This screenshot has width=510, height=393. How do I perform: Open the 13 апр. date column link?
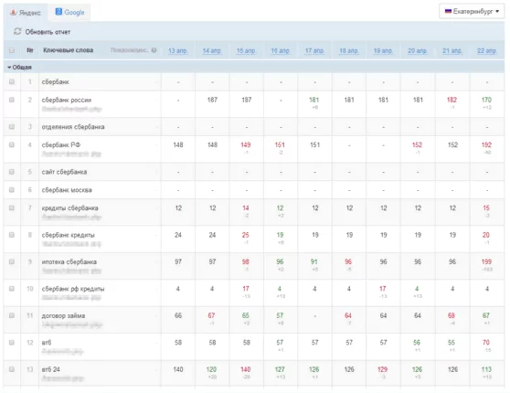point(178,51)
